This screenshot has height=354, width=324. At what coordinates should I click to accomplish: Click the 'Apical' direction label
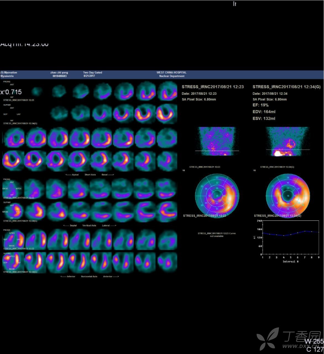coord(75,175)
